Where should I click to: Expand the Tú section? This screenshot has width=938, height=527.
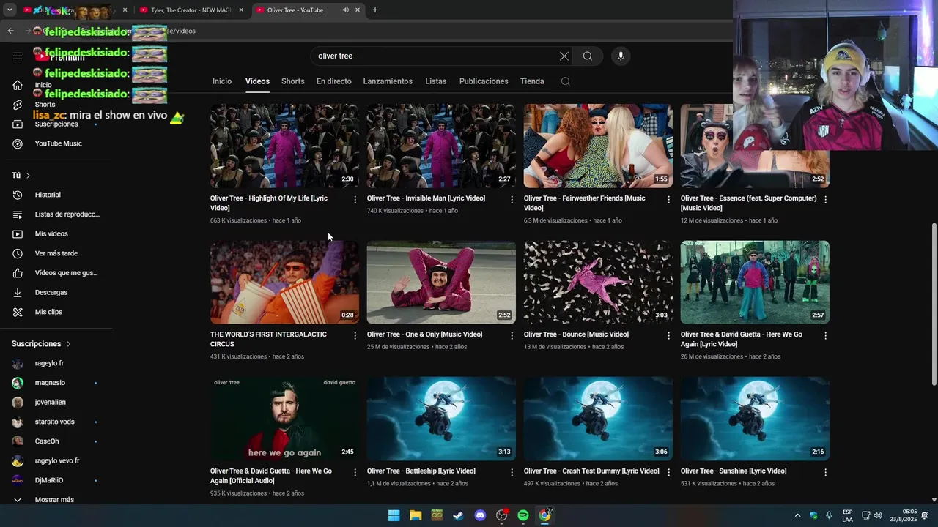21,176
